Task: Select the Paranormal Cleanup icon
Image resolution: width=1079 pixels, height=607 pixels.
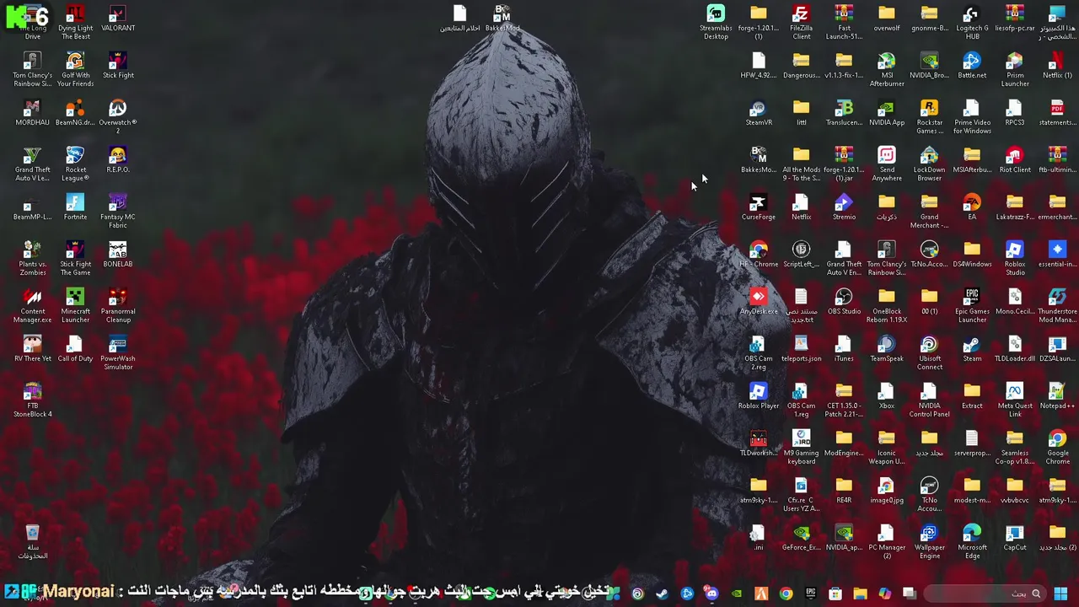Action: pos(118,305)
